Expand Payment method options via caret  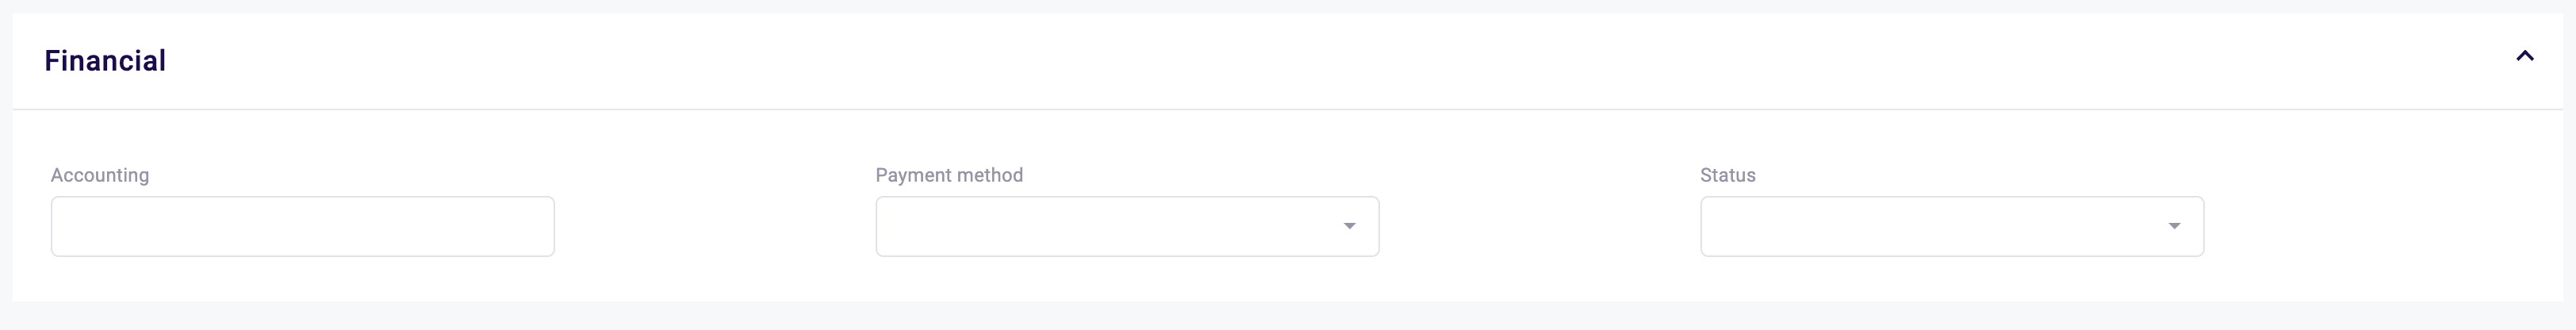(x=1349, y=227)
